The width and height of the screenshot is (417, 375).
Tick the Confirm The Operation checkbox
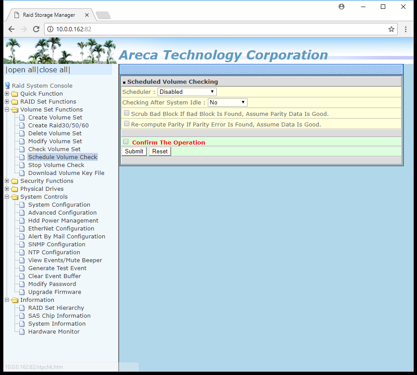[126, 141]
